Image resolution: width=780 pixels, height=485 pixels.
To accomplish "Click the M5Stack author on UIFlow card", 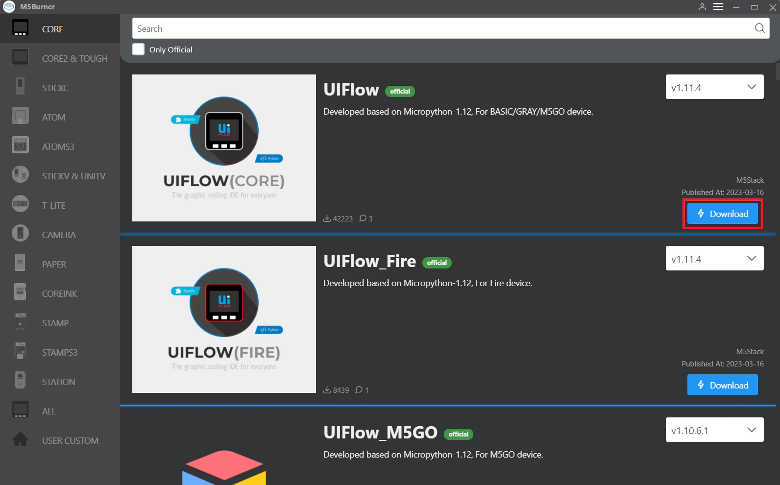I will [x=750, y=180].
